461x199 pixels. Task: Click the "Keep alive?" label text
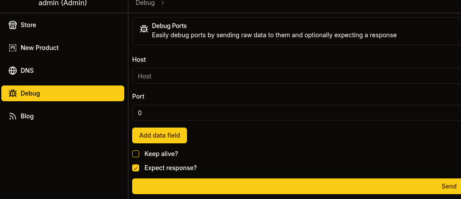click(x=161, y=154)
